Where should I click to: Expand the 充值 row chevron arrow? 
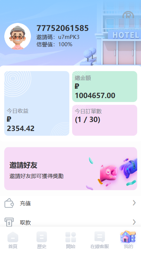point(134,203)
